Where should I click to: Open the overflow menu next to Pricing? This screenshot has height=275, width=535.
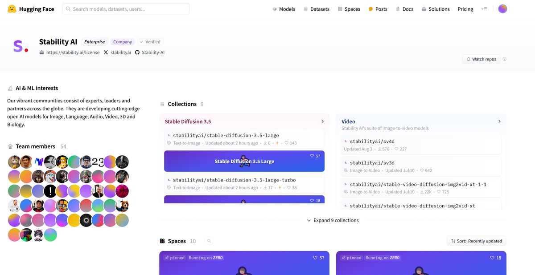pos(484,8)
